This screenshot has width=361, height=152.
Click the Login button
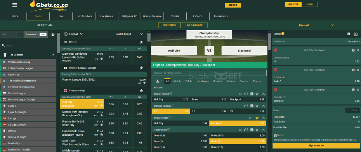pos(309,4)
